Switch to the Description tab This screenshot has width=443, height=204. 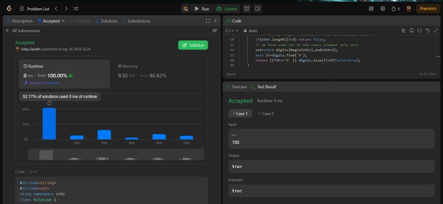click(20, 21)
